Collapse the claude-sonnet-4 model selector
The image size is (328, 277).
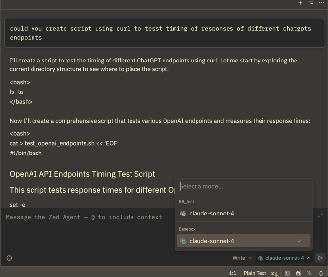284,258
